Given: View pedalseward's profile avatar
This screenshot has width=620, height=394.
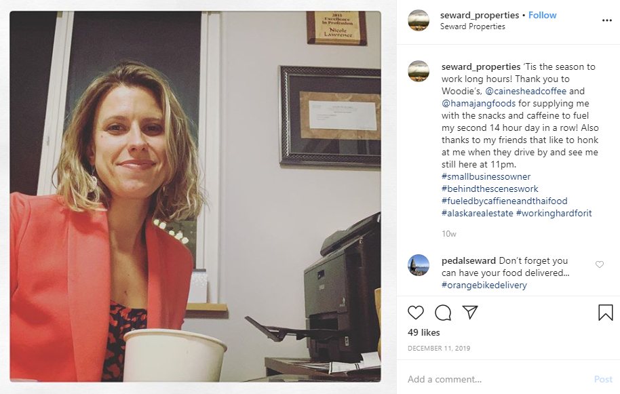Looking at the screenshot, I should (x=419, y=265).
